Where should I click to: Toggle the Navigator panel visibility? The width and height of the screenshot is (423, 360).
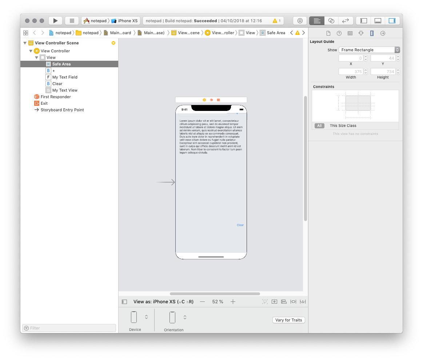363,21
